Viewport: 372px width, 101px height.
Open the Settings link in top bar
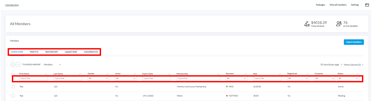355,5
